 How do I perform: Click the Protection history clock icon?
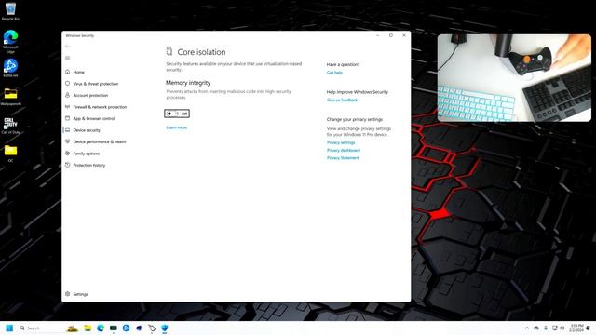pyautogui.click(x=68, y=165)
